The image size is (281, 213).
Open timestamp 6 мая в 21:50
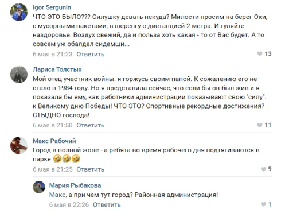pyautogui.click(x=53, y=125)
